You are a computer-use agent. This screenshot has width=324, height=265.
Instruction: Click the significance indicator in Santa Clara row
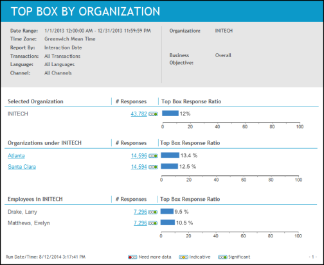point(153,167)
